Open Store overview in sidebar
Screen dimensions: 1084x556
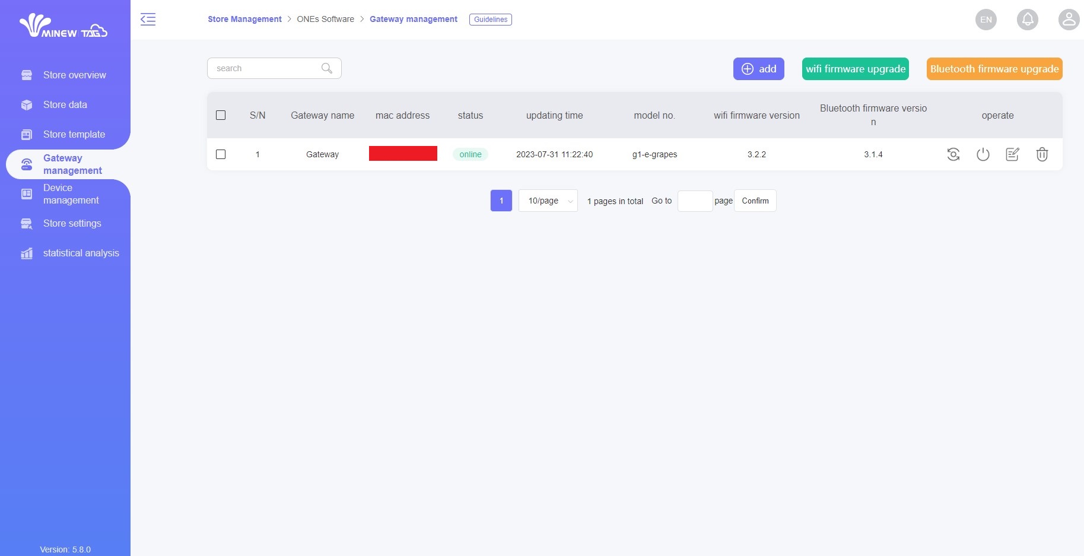74,75
